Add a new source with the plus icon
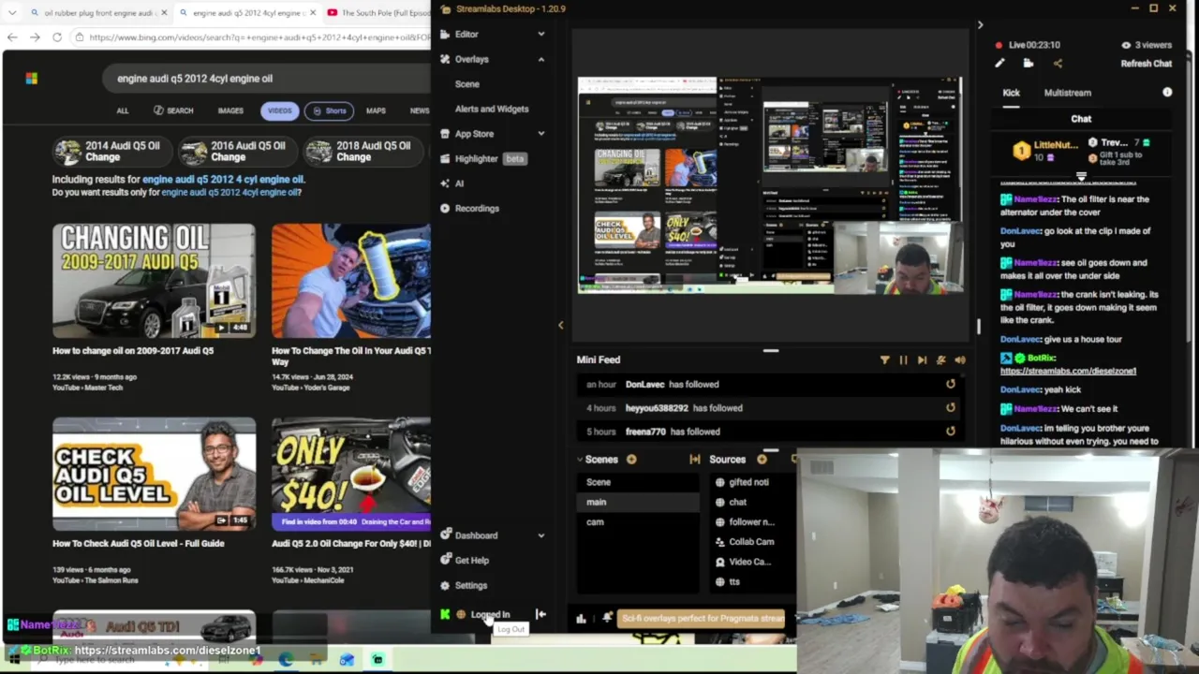This screenshot has width=1199, height=674. tap(762, 460)
